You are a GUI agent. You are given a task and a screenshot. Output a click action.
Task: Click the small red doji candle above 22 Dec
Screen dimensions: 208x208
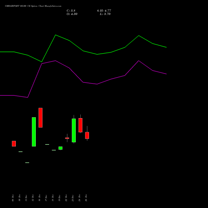point(67,138)
